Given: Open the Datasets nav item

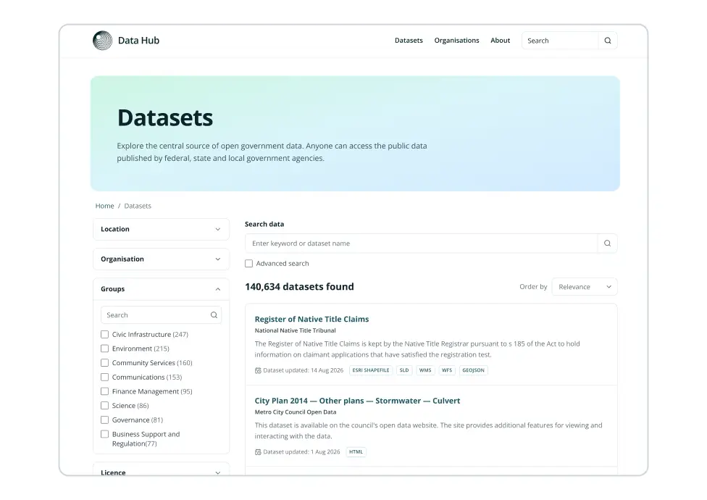Looking at the screenshot, I should pyautogui.click(x=409, y=41).
